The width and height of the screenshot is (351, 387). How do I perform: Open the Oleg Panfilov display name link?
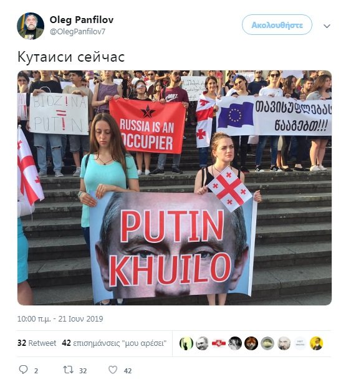(x=82, y=20)
